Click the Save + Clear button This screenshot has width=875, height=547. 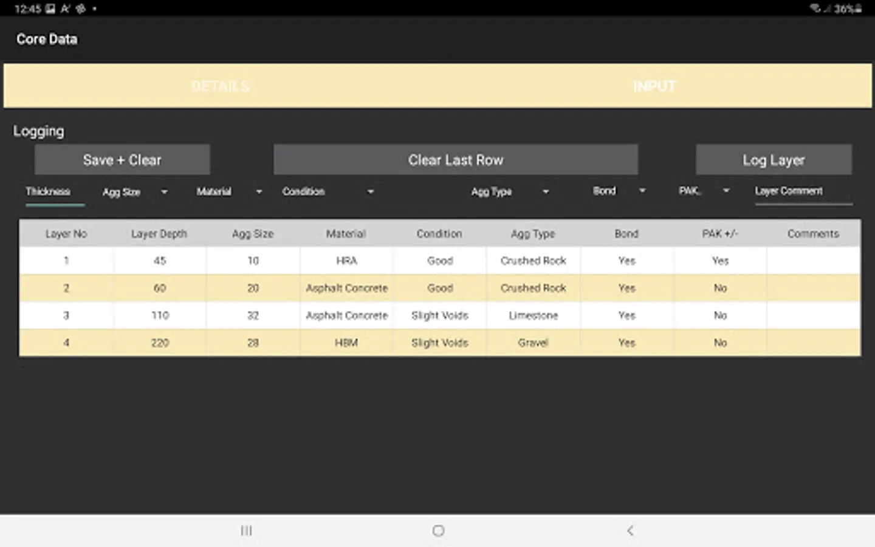tap(122, 160)
